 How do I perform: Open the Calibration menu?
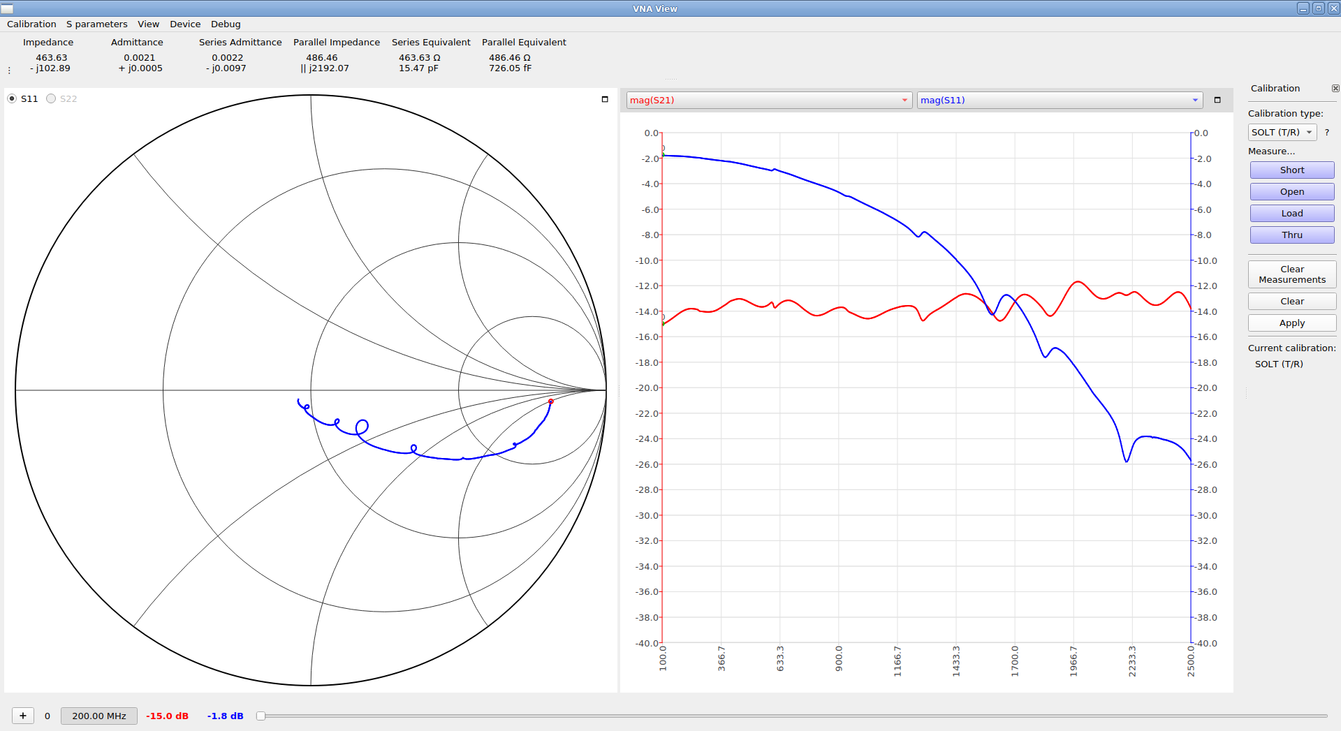[x=31, y=24]
